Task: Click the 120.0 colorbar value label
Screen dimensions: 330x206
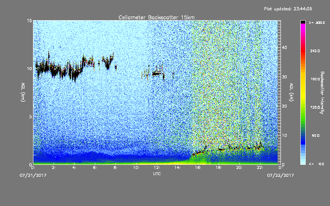Action: pyautogui.click(x=315, y=108)
